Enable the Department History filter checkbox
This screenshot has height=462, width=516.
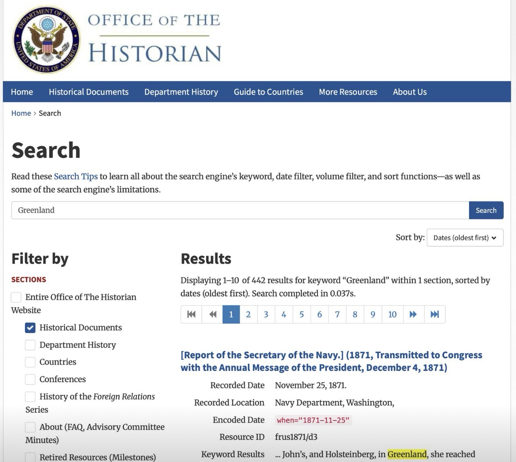click(x=30, y=345)
